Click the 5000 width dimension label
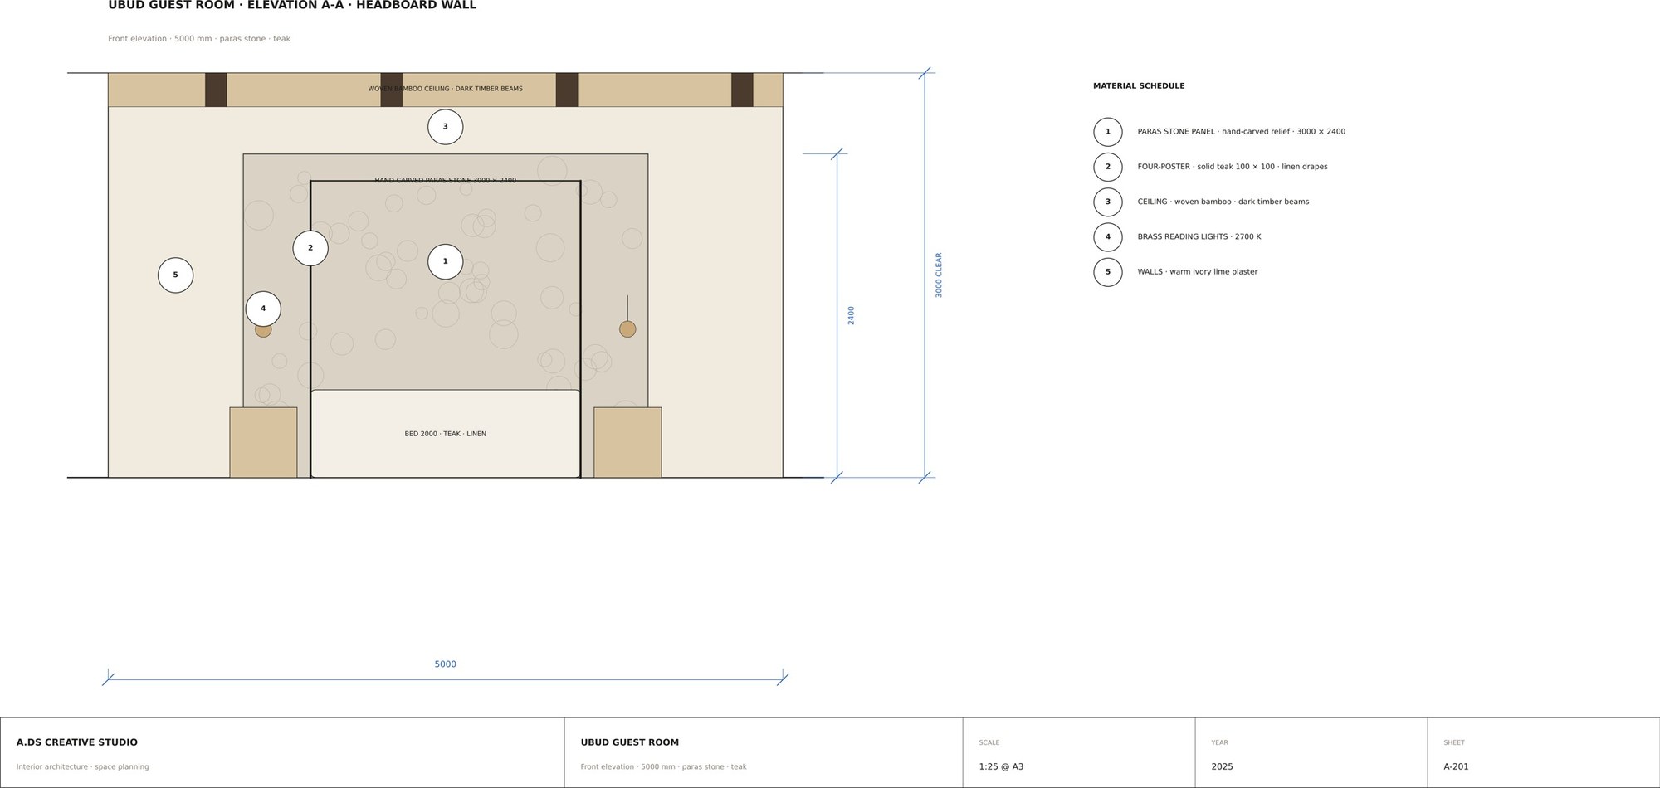 click(445, 664)
